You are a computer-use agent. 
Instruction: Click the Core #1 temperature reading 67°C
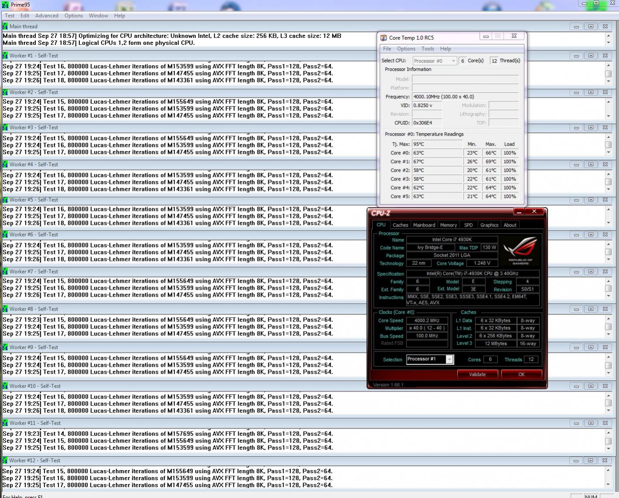click(x=437, y=162)
